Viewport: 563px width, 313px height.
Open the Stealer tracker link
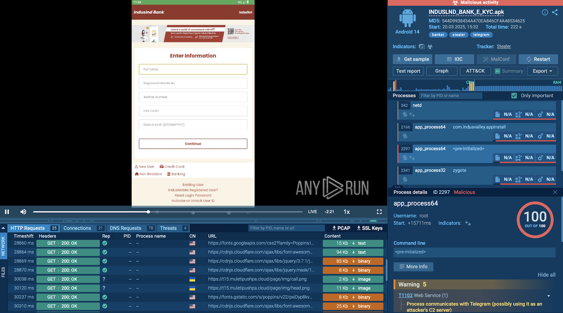[x=504, y=46]
